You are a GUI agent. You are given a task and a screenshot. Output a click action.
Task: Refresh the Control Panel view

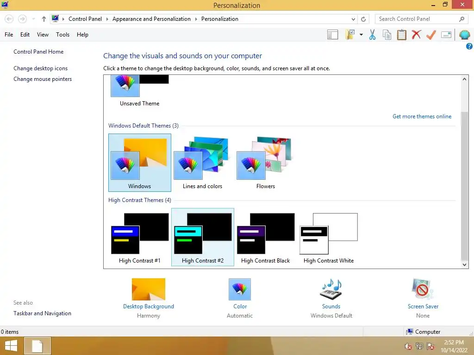[363, 19]
